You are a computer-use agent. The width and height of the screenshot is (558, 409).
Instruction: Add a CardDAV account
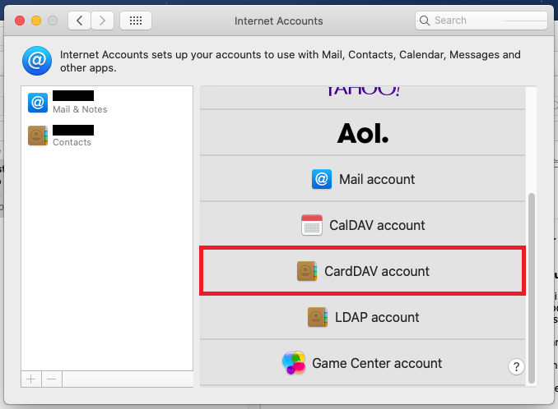pyautogui.click(x=363, y=271)
